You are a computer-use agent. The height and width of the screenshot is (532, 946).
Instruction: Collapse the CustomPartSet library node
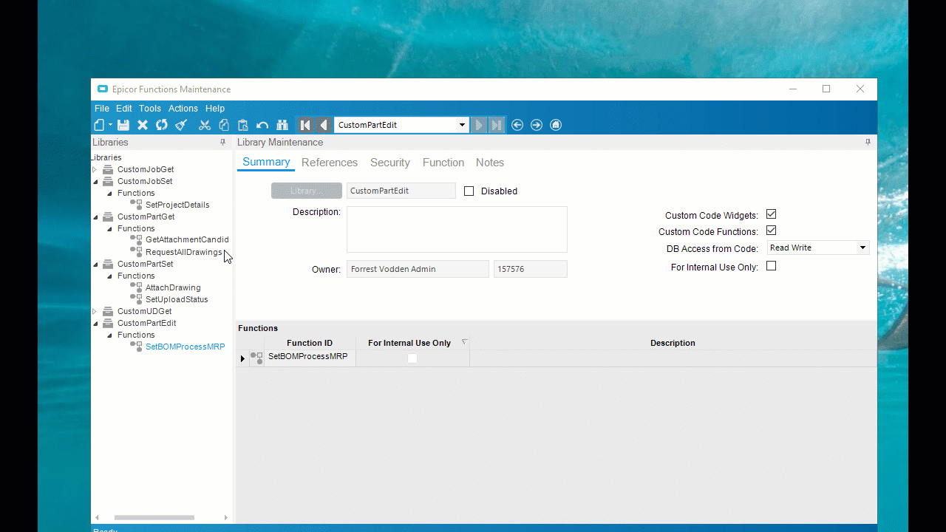pyautogui.click(x=95, y=264)
